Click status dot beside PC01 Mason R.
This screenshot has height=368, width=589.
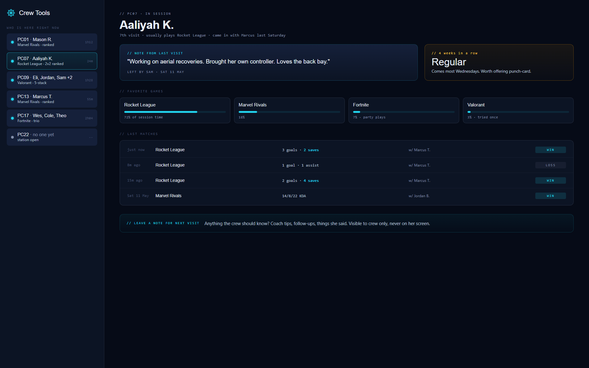coord(12,42)
